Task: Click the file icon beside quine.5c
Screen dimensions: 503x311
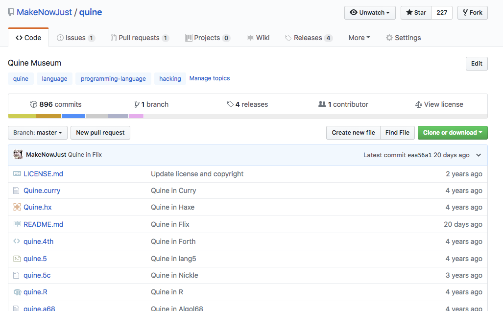Action: [x=16, y=275]
